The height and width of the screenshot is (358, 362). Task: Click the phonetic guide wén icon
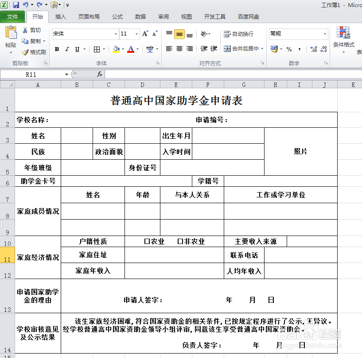pos(150,49)
